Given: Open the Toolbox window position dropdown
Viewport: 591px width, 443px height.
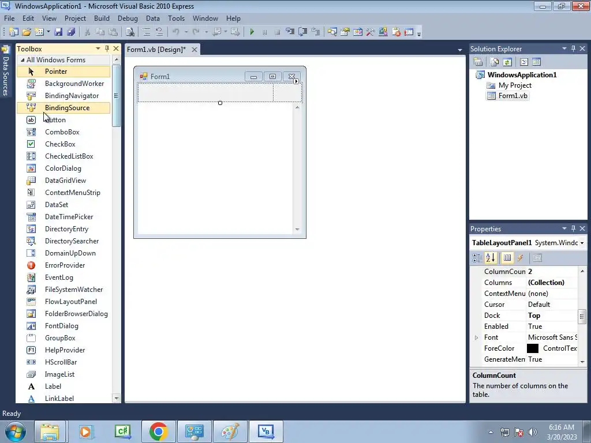Looking at the screenshot, I should (98, 48).
